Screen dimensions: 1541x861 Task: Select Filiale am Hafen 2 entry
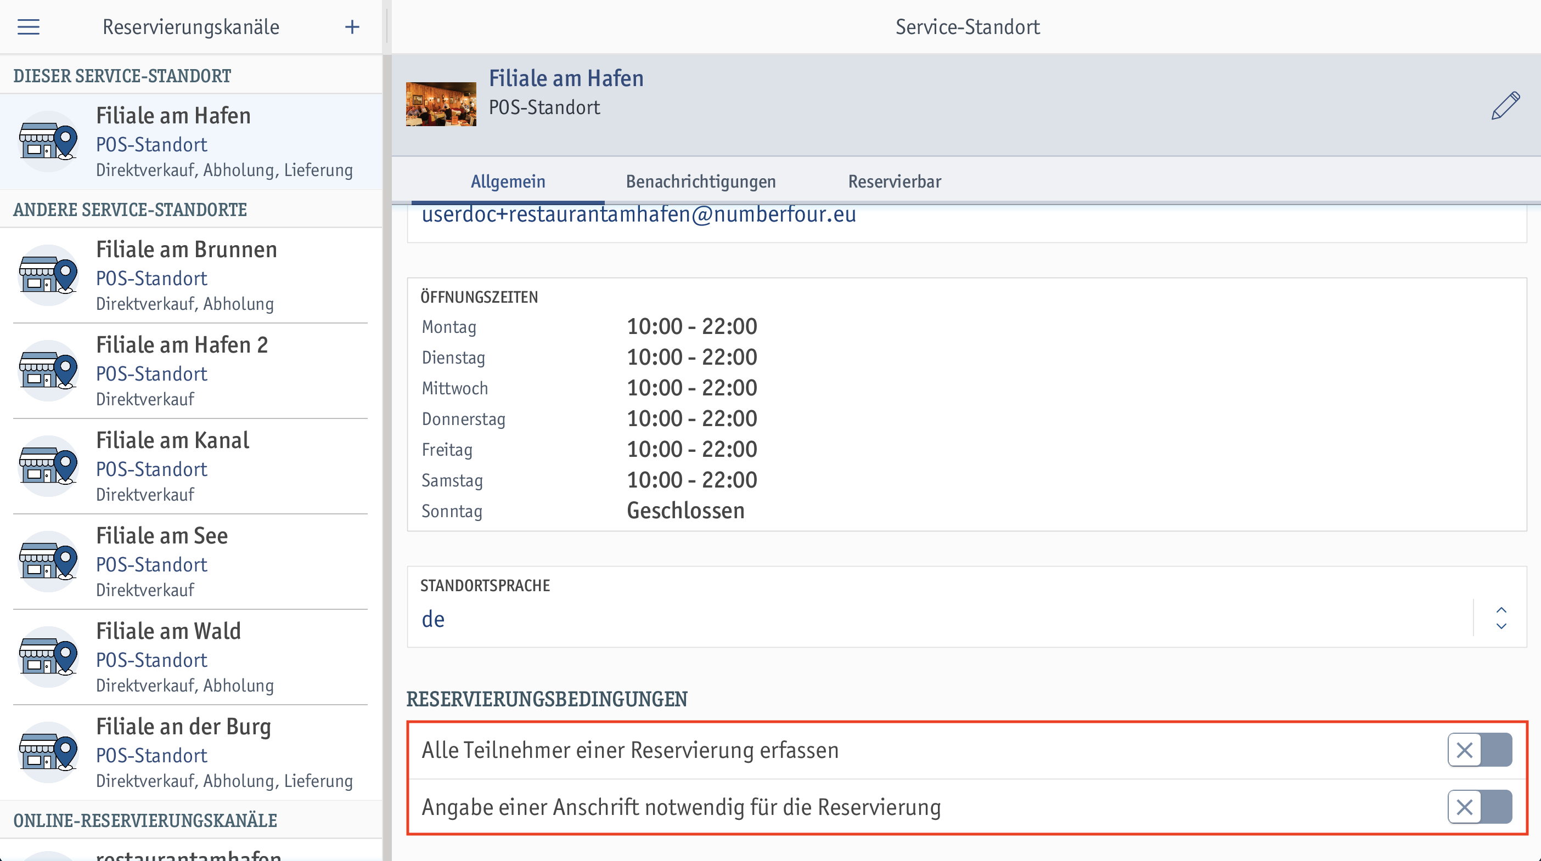click(191, 371)
